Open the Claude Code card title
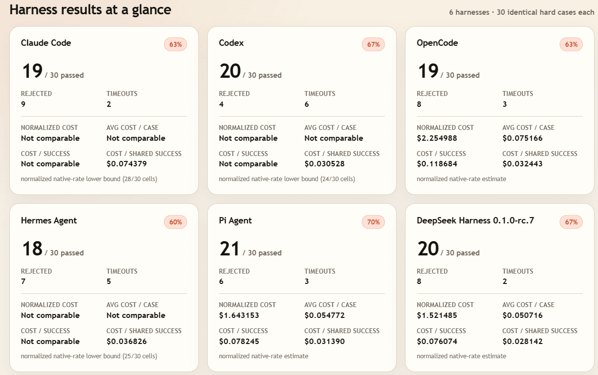 (46, 43)
